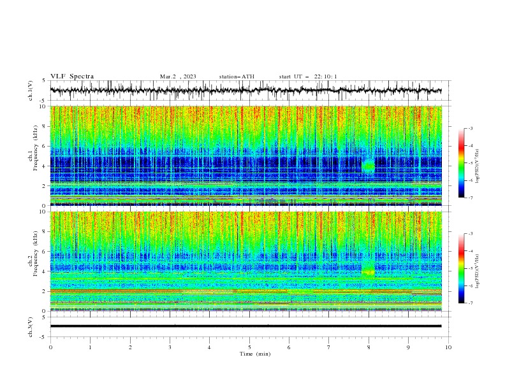The height and width of the screenshot is (390, 505).
Task: Click time axis tick label "2"
Action: click(x=130, y=347)
